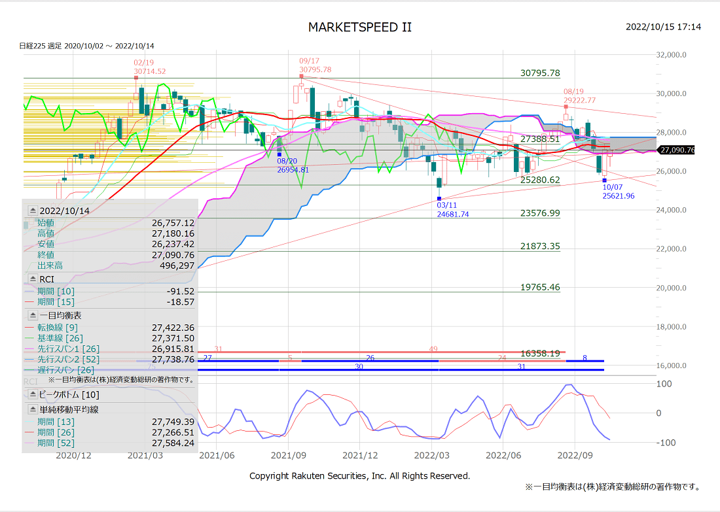Click the 先行スパン2 [52] legend label

point(68,359)
